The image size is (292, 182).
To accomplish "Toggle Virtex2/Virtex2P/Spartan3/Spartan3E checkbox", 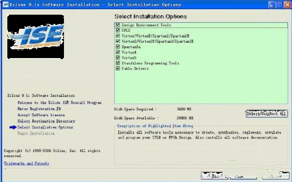I will (x=118, y=41).
